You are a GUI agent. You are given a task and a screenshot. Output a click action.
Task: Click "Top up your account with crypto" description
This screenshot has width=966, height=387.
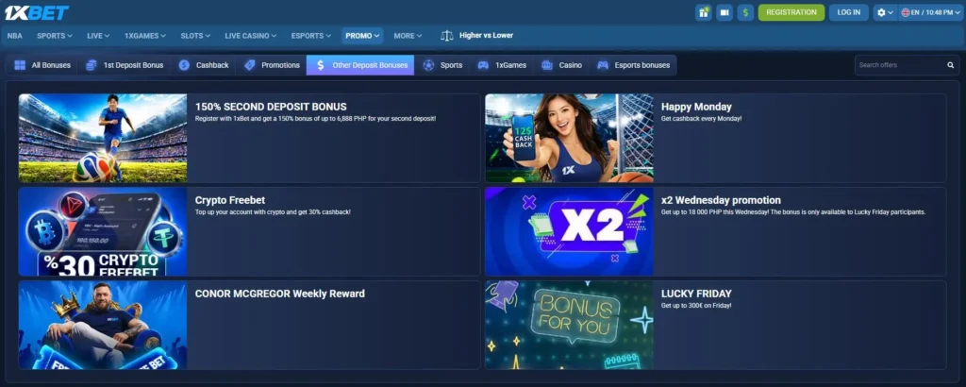pyautogui.click(x=273, y=212)
